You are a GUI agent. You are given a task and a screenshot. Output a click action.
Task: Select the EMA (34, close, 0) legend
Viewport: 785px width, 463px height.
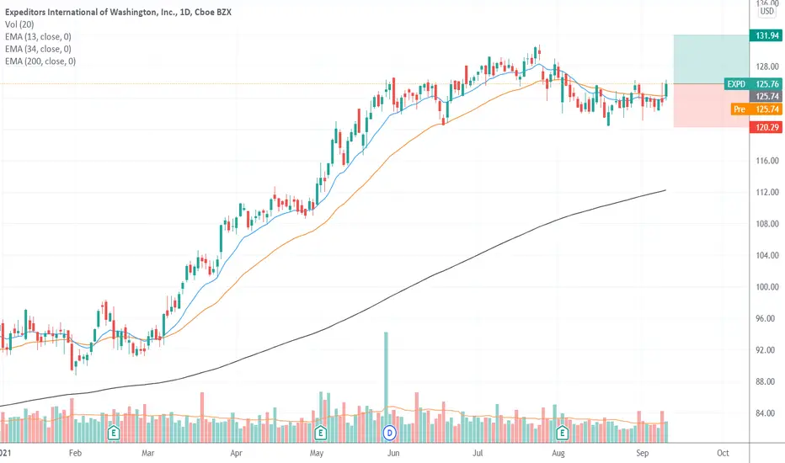coord(38,49)
